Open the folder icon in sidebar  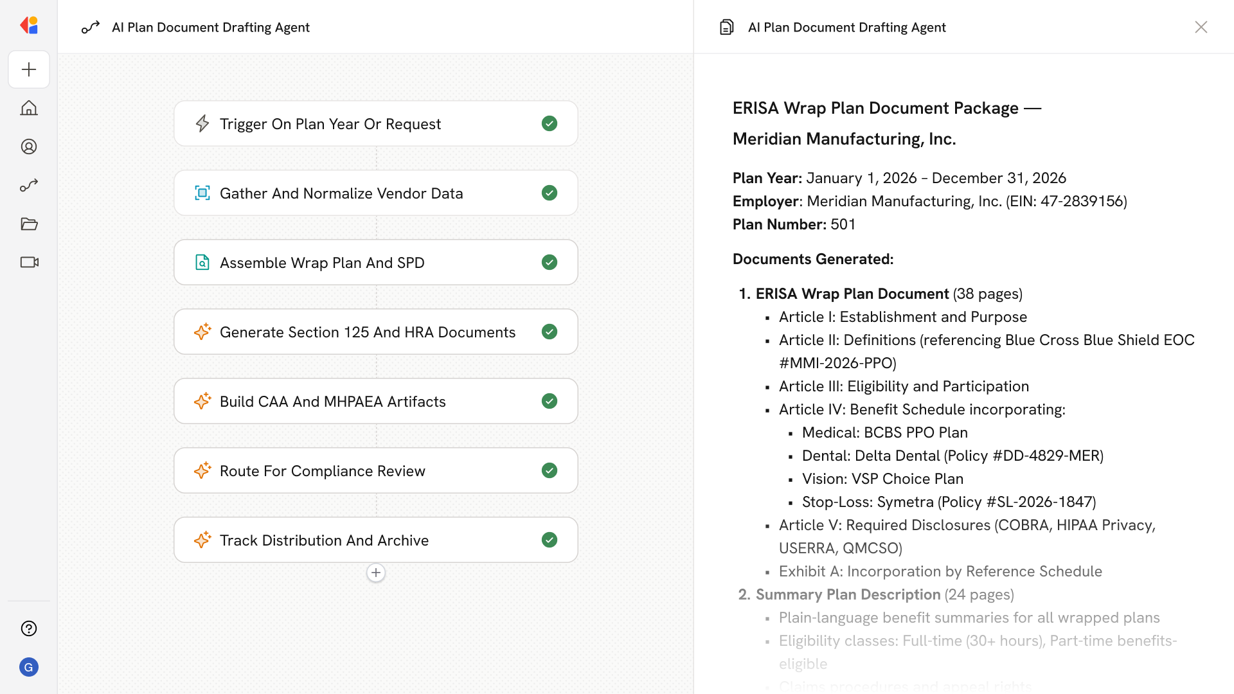(29, 224)
